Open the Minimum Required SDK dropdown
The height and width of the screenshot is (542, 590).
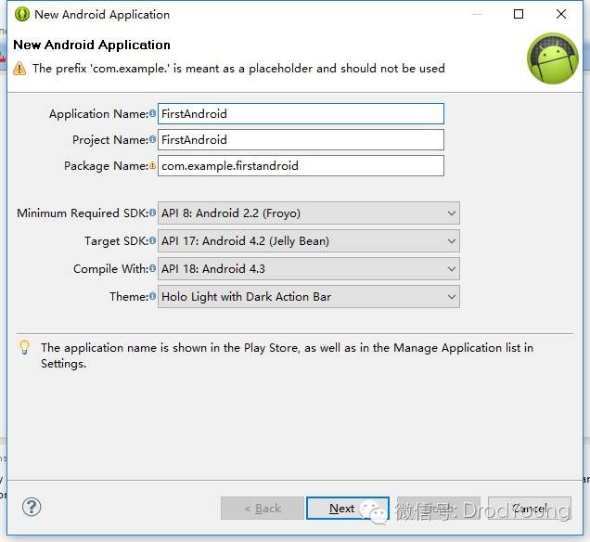[309, 213]
